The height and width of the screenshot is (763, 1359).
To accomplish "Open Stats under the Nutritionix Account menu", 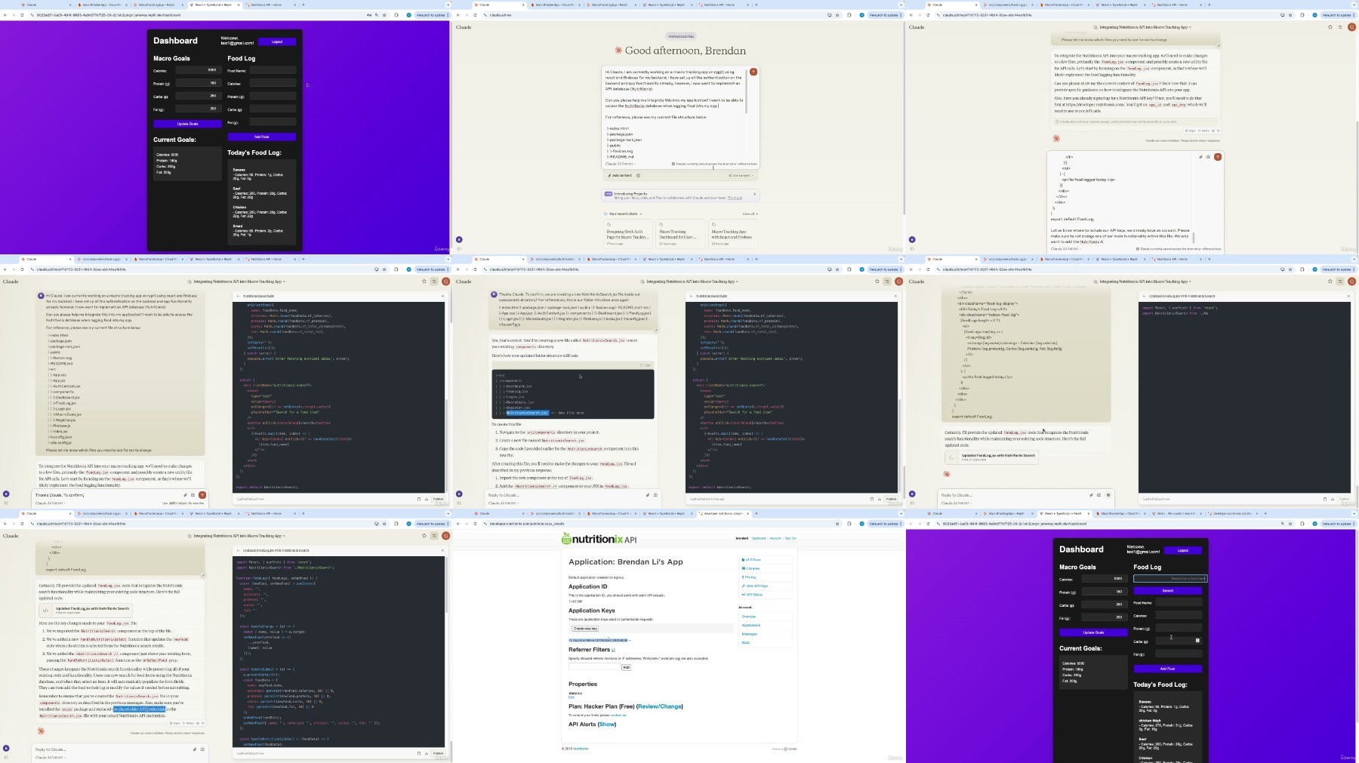I will point(745,642).
